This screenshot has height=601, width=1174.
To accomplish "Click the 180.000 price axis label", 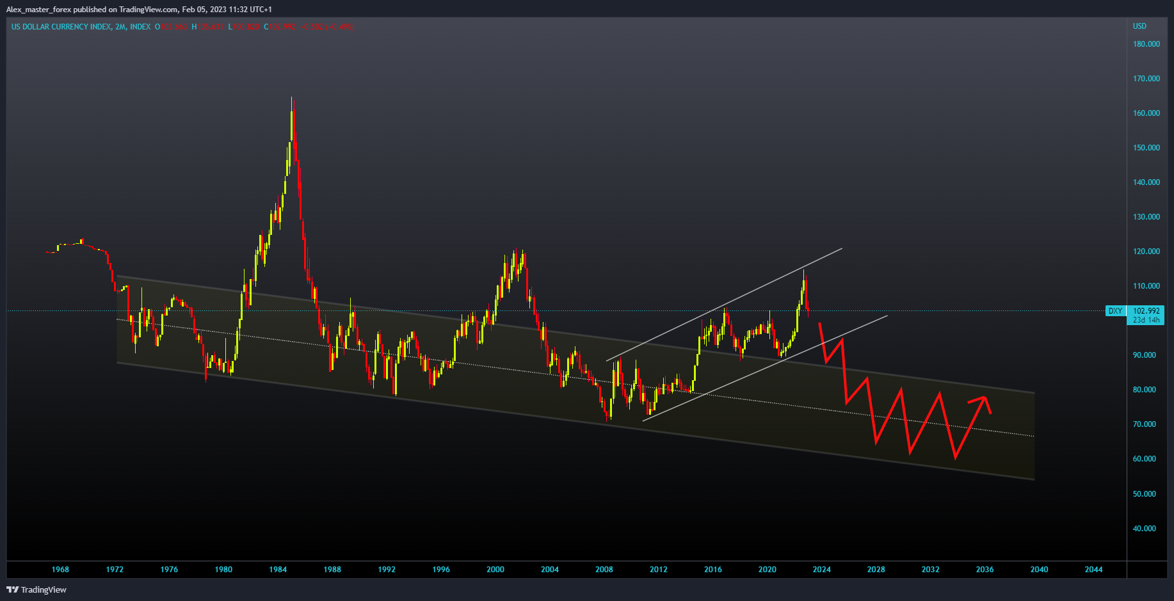I will tap(1146, 44).
